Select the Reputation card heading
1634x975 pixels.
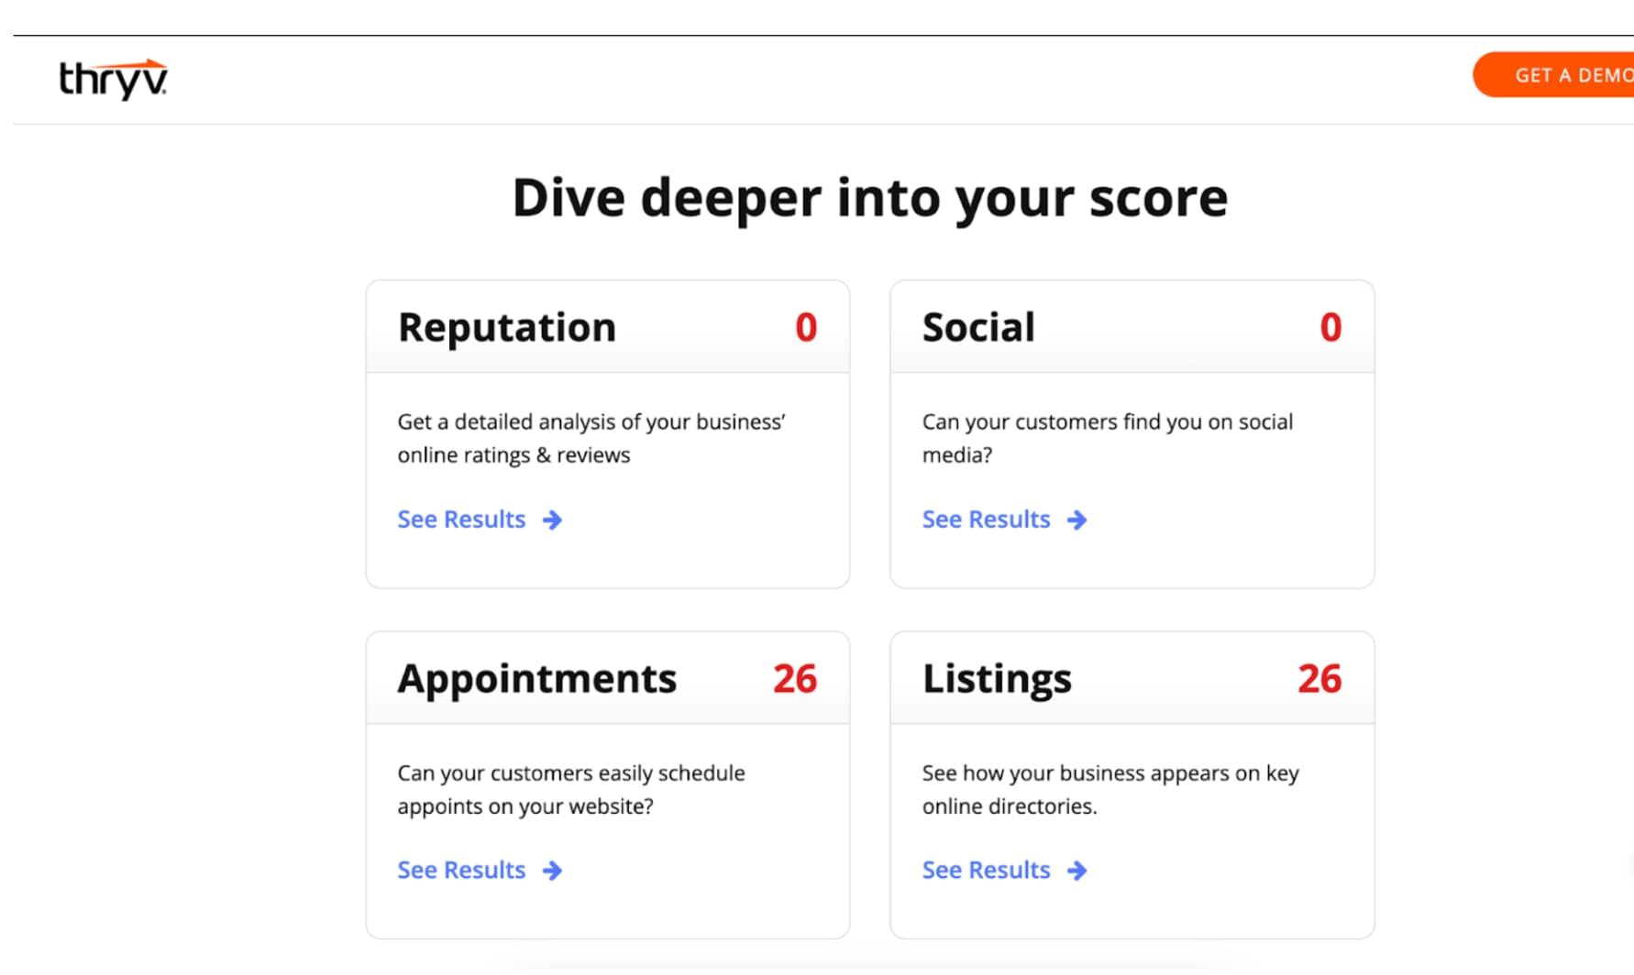pyautogui.click(x=507, y=327)
